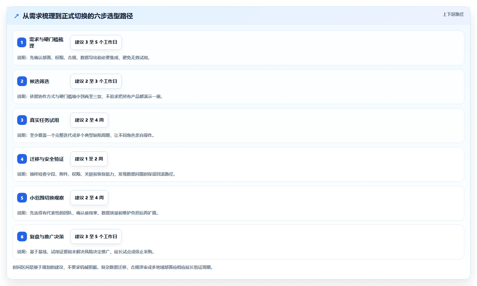Screen dimensions: 477x286
Task: Click the description starting 抽样检查字段、附件
Action: point(96,174)
